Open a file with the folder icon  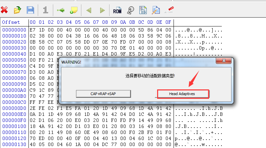tap(17, 10)
